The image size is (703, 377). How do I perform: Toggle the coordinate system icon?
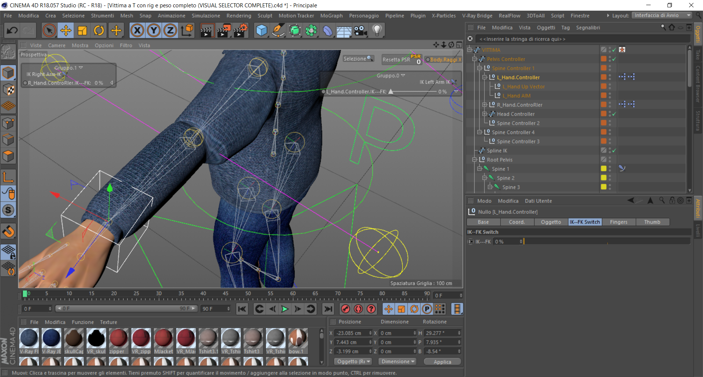tap(187, 30)
